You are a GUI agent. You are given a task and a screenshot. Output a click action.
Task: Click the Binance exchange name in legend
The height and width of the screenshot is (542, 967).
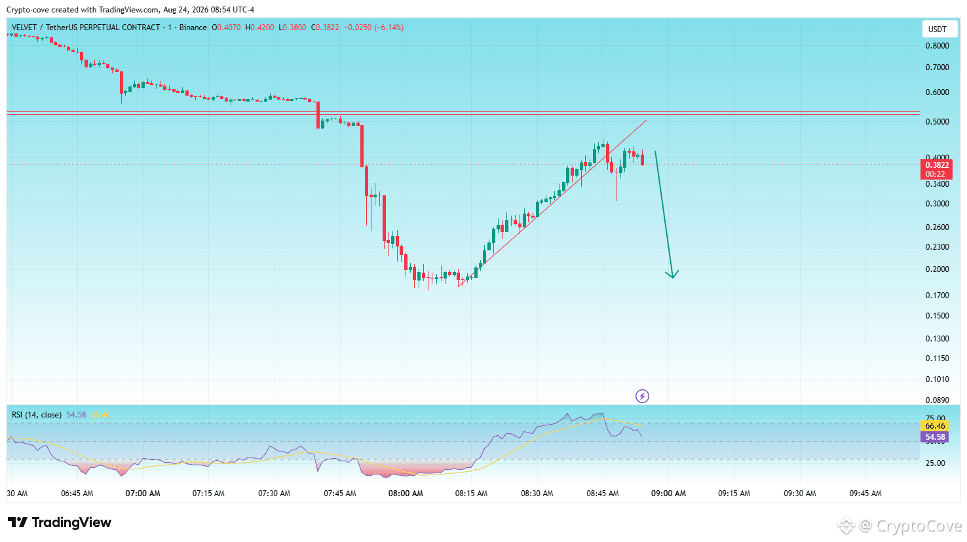[193, 28]
